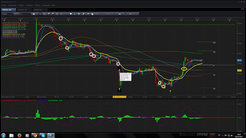Switch to bar chart mode icon

click(x=44, y=14)
